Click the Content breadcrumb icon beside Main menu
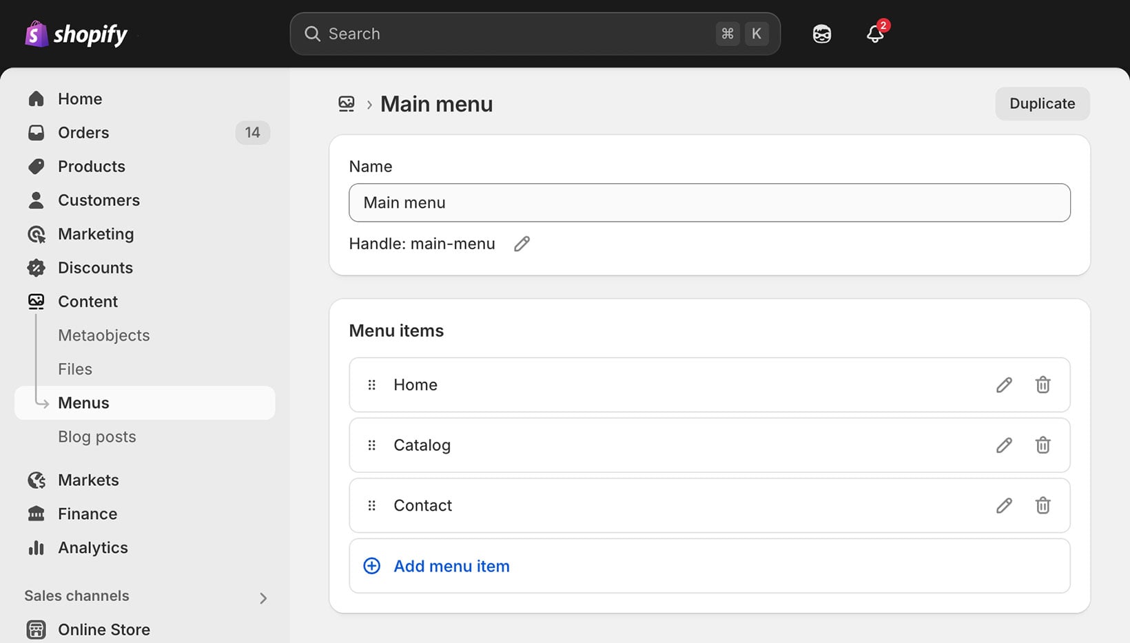The height and width of the screenshot is (643, 1130). click(347, 104)
